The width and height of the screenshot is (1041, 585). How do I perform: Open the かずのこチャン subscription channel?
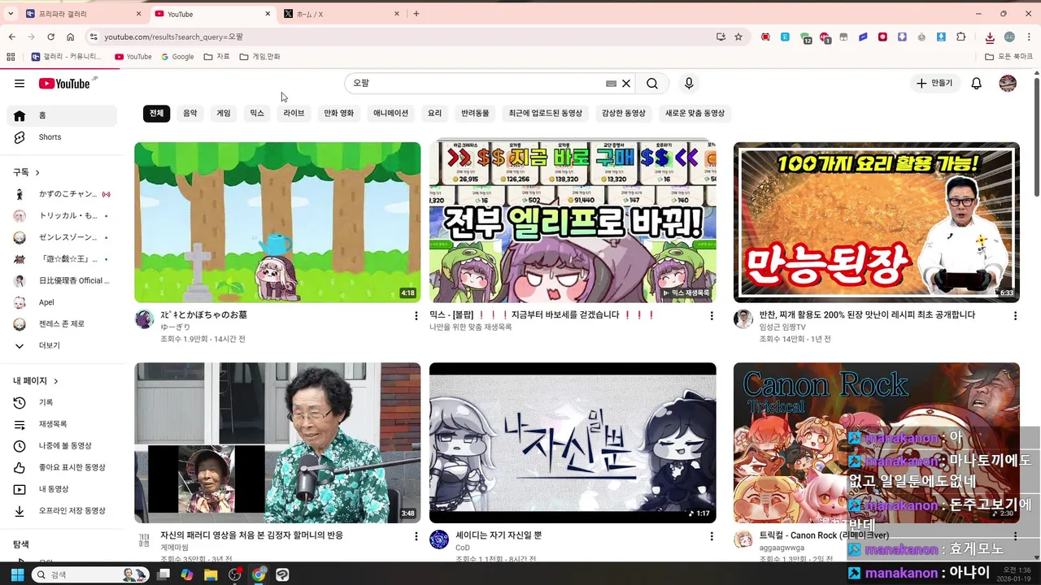pos(62,194)
